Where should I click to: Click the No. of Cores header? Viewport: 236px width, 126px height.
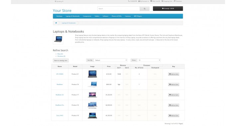[x=139, y=68]
